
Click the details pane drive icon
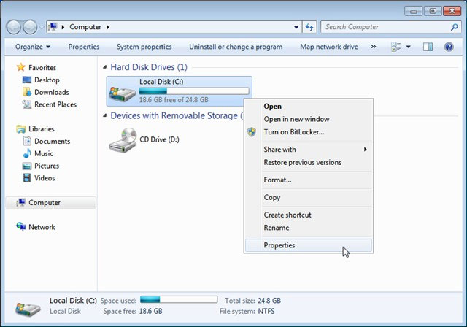28,309
